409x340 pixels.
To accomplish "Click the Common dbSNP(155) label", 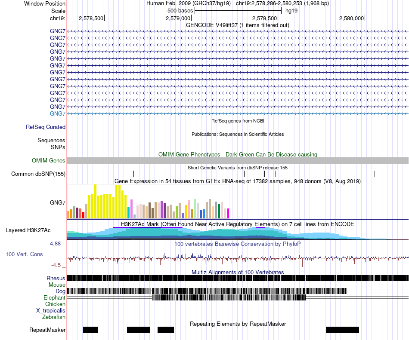I will [x=38, y=174].
